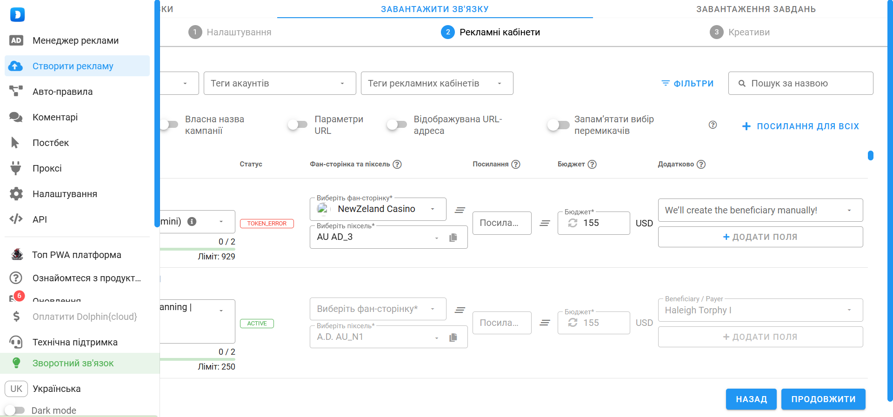The height and width of the screenshot is (417, 893).
Task: Open Авто-правила sidebar icon
Action: (16, 92)
